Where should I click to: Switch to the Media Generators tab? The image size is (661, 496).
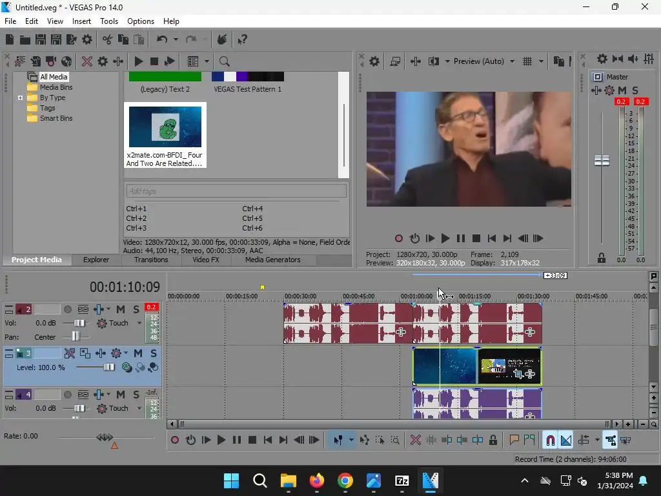point(273,260)
